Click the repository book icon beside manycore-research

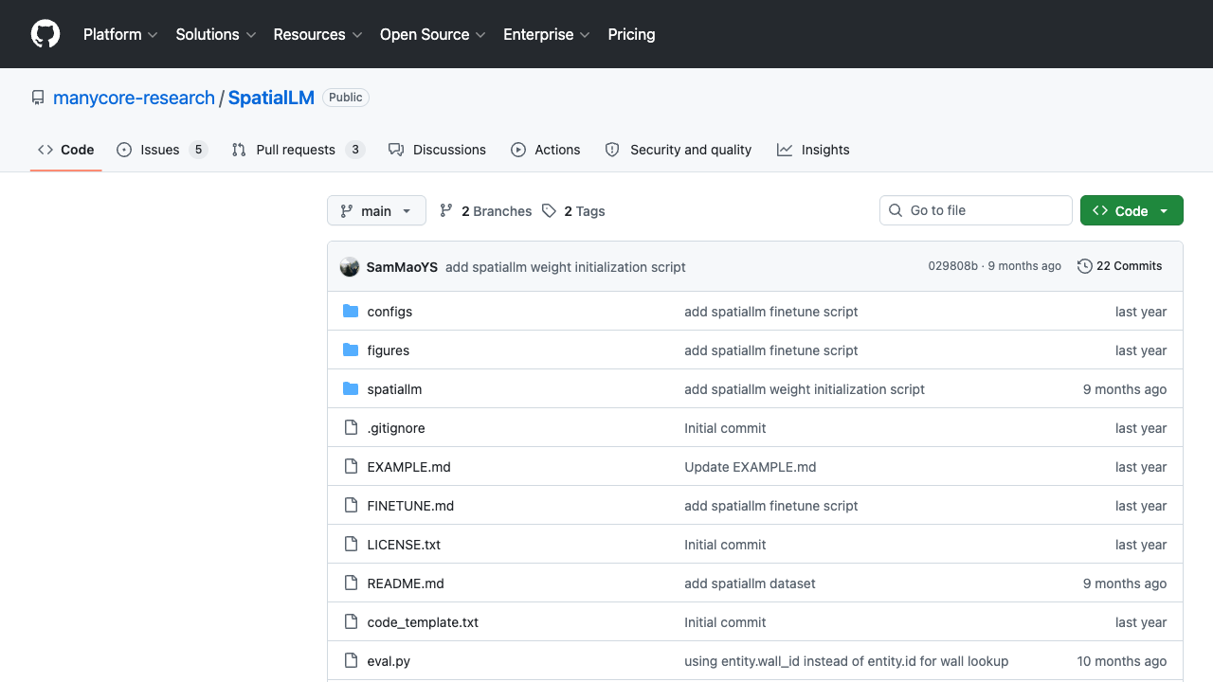(38, 98)
